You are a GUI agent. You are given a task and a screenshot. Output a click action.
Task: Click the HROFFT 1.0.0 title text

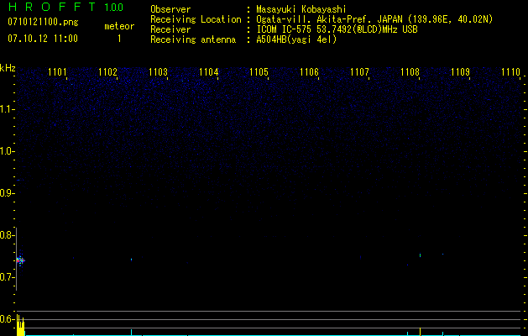tap(65, 7)
